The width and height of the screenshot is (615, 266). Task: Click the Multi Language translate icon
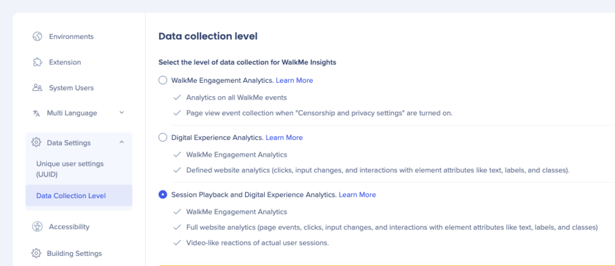tap(37, 113)
